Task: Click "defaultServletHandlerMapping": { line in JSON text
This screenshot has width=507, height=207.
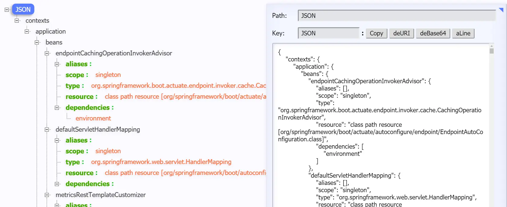Action: 355,176
